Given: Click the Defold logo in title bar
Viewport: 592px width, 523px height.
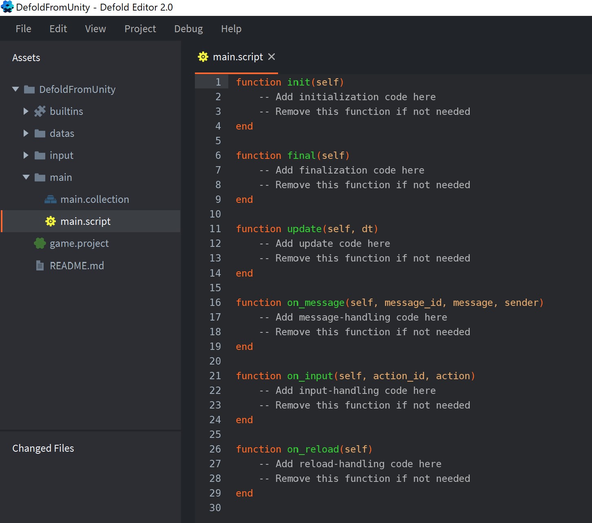Looking at the screenshot, I should (x=7, y=7).
